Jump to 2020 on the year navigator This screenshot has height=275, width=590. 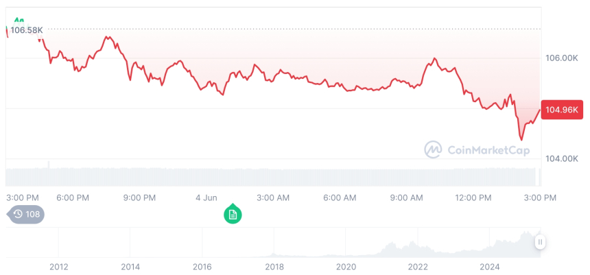click(346, 267)
